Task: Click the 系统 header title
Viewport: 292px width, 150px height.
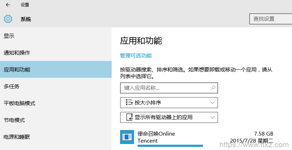Action: click(x=26, y=19)
